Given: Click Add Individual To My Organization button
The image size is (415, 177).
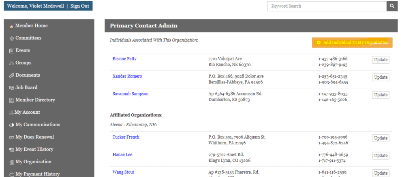Looking at the screenshot, I should coord(352,42).
